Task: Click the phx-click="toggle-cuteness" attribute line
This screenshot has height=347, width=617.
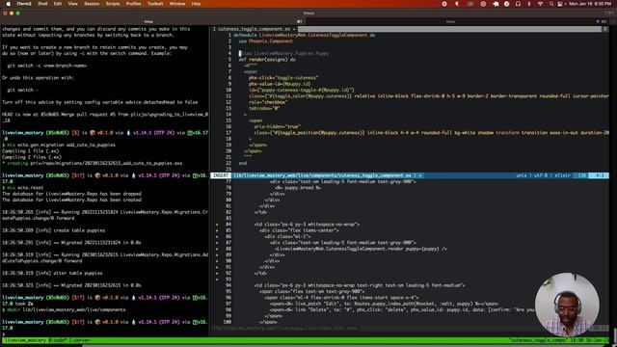Action: (283, 78)
